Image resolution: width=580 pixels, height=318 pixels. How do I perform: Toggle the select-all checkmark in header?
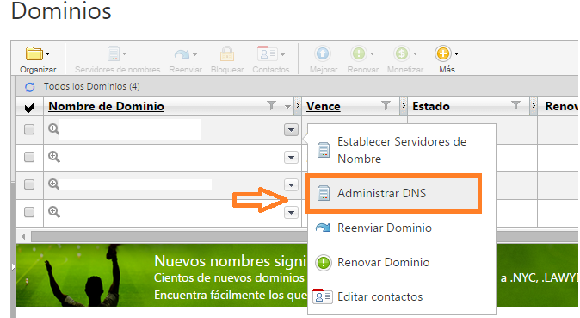(x=29, y=108)
